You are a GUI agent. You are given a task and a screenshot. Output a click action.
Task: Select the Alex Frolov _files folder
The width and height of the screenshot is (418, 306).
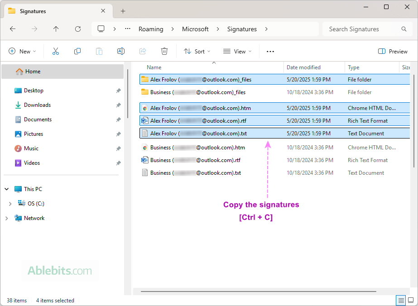tap(274, 79)
